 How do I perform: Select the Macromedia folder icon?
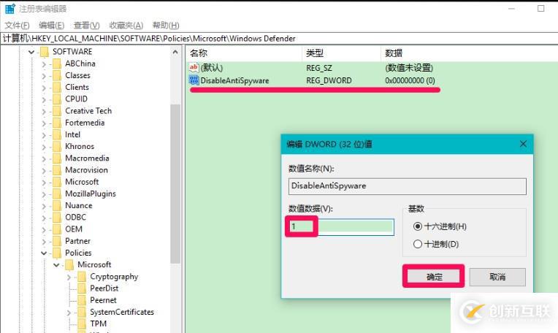(56, 158)
